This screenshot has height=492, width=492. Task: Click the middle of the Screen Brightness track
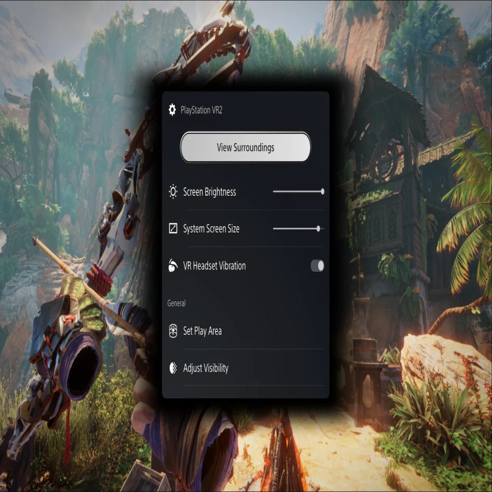[298, 192]
